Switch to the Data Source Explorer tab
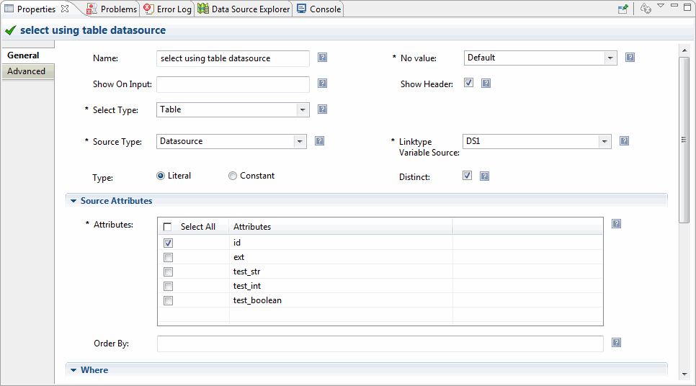 click(x=244, y=9)
